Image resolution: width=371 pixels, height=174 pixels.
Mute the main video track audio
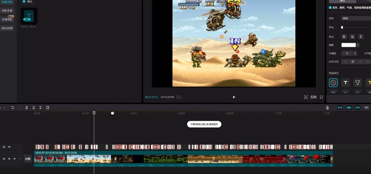[14, 159]
